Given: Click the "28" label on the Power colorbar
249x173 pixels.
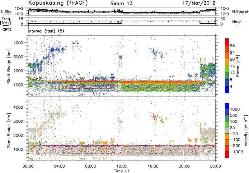Looking at the screenshot, I should tap(232, 46).
